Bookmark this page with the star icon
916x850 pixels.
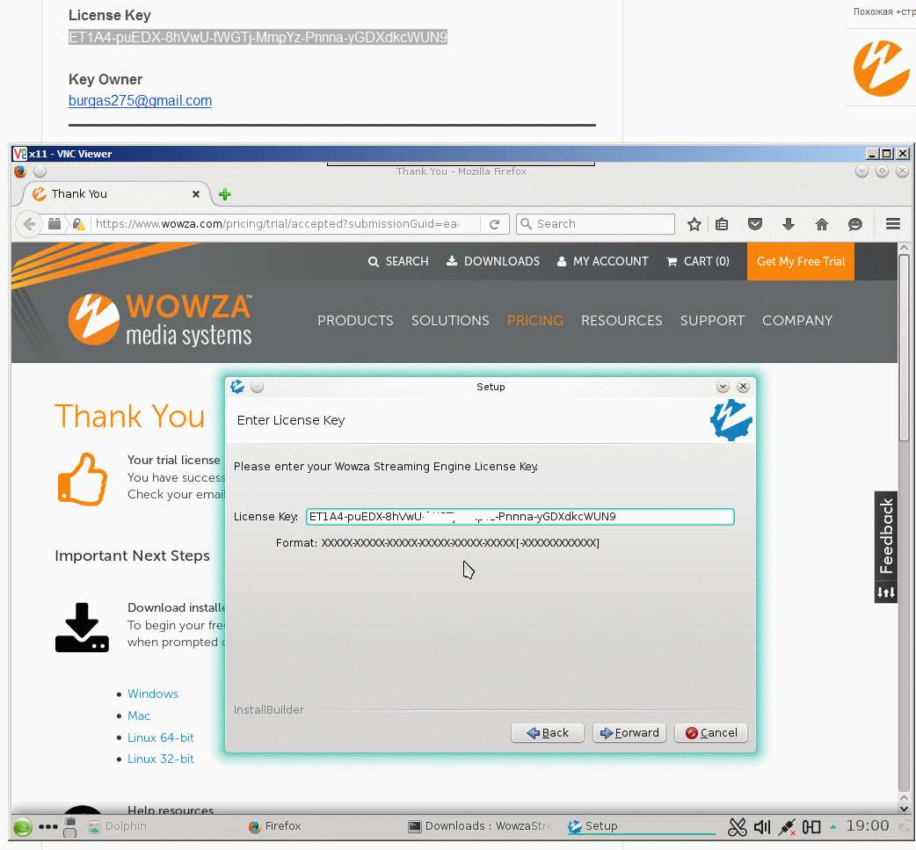[x=694, y=224]
